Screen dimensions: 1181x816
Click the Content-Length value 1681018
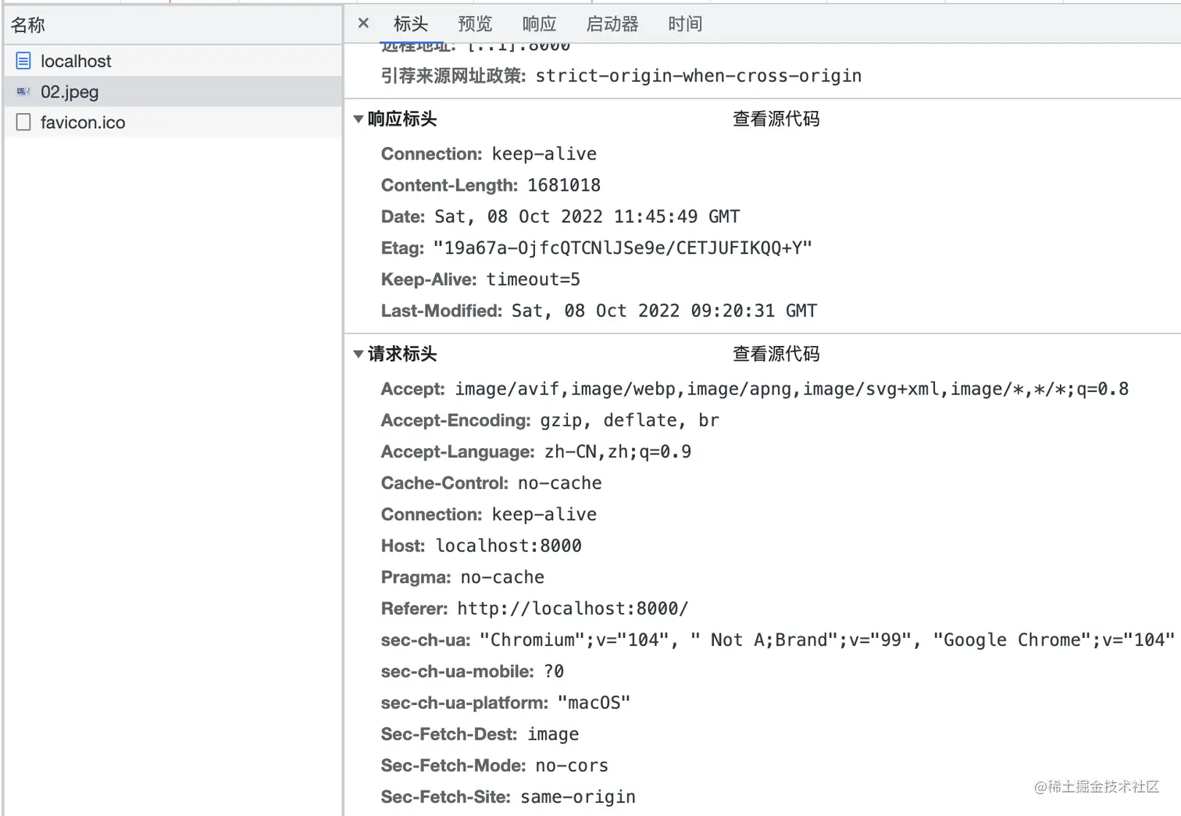[x=564, y=185]
